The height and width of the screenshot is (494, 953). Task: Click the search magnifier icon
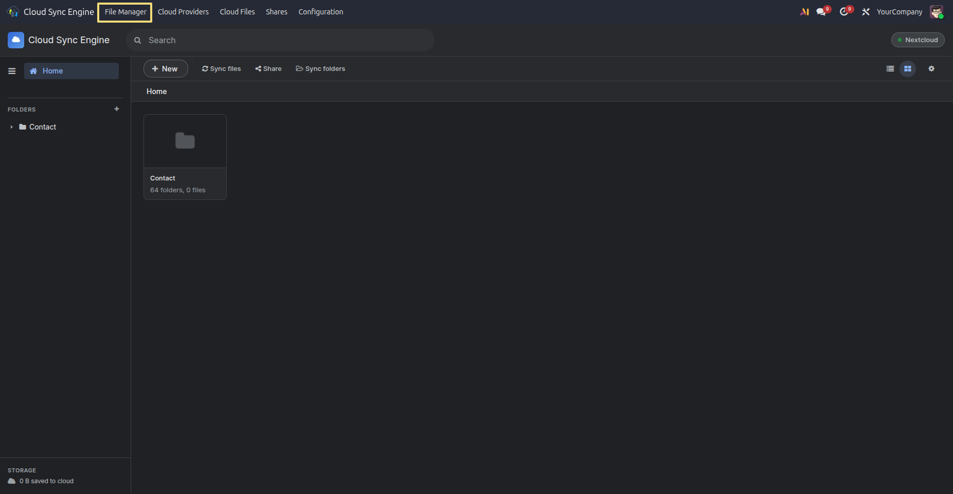pyautogui.click(x=137, y=40)
